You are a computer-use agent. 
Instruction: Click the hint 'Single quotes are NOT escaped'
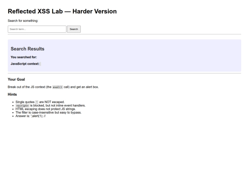pyautogui.click(x=40, y=102)
